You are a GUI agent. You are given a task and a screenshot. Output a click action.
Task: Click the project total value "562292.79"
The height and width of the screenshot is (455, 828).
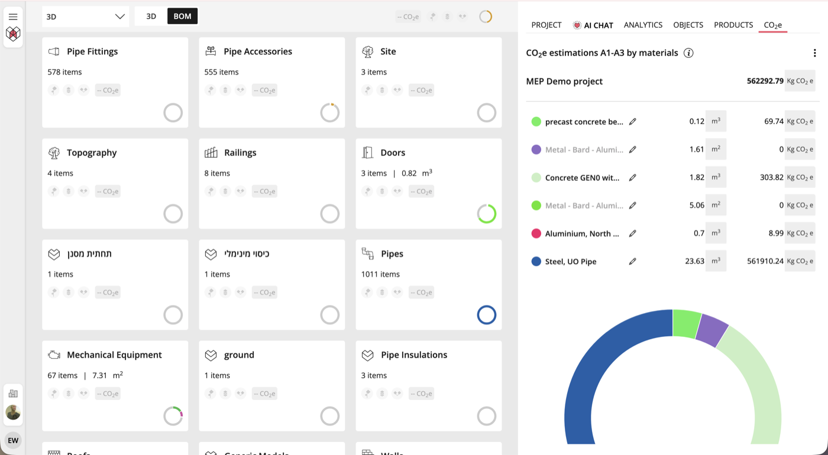765,81
